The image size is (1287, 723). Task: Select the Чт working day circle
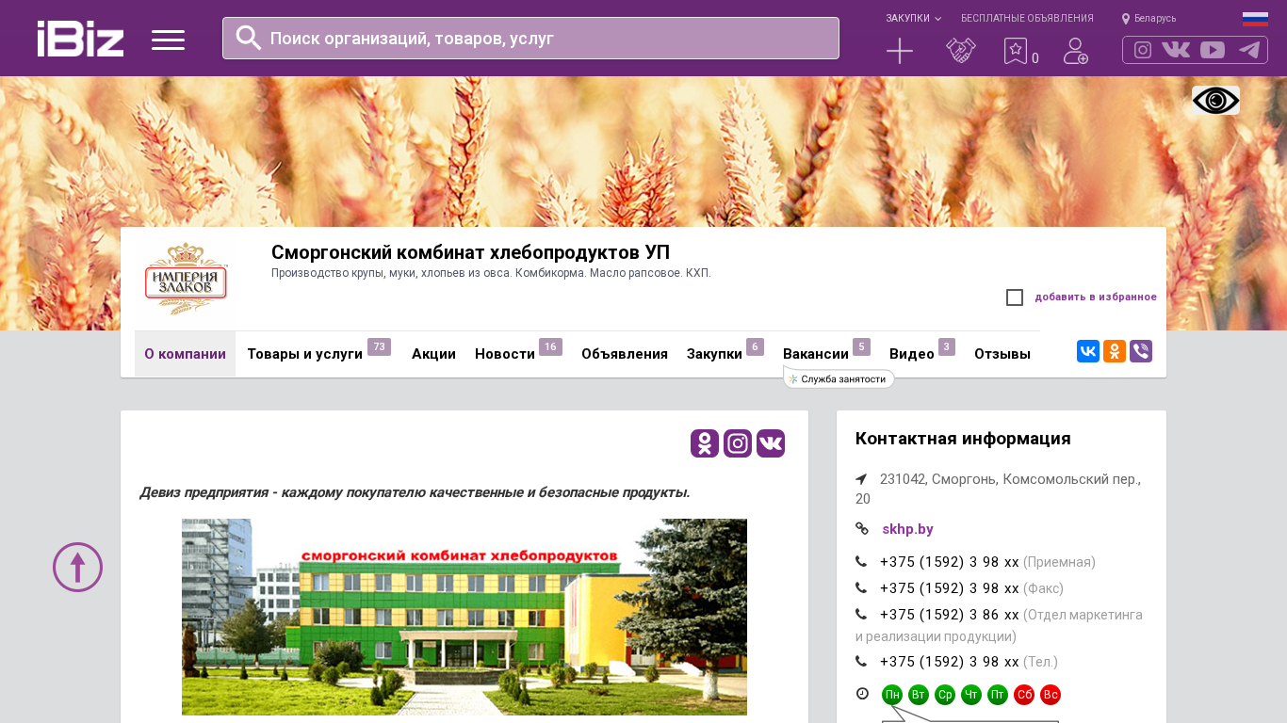(971, 695)
